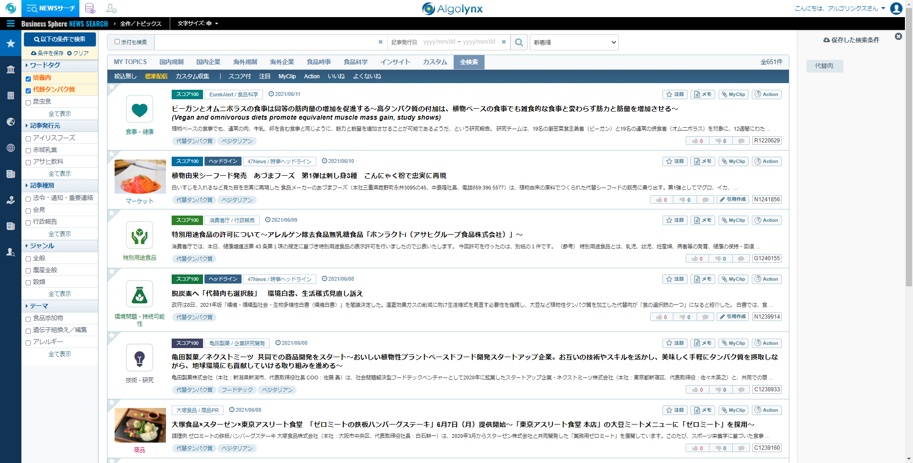913x463 pixels.
Task: Open the 新着順 sort order dropdown
Action: pyautogui.click(x=574, y=42)
